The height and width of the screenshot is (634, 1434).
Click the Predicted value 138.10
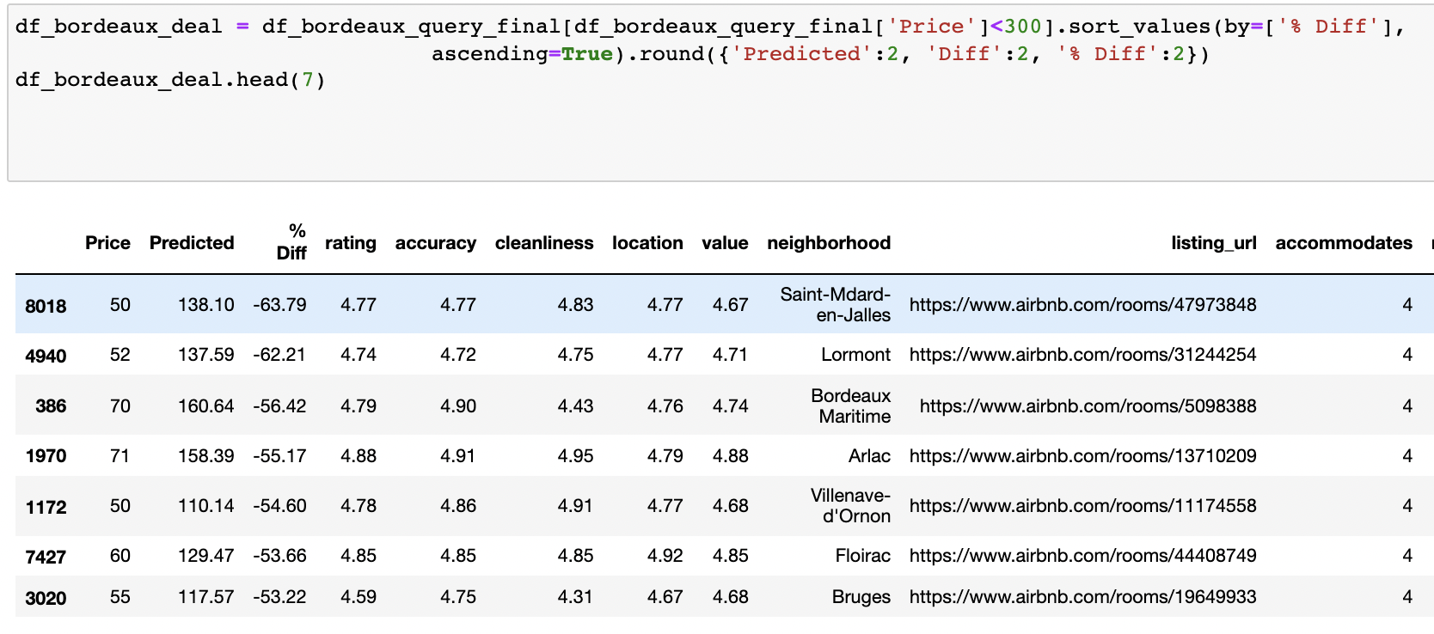tap(206, 305)
